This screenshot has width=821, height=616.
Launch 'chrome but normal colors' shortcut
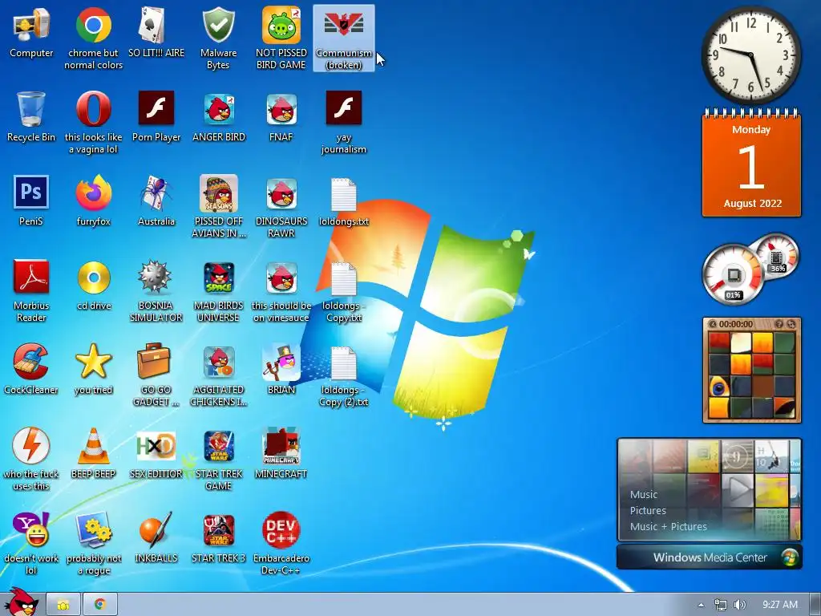[x=93, y=38]
